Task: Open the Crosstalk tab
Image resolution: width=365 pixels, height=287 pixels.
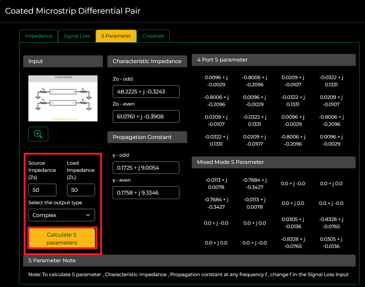Action: point(153,36)
